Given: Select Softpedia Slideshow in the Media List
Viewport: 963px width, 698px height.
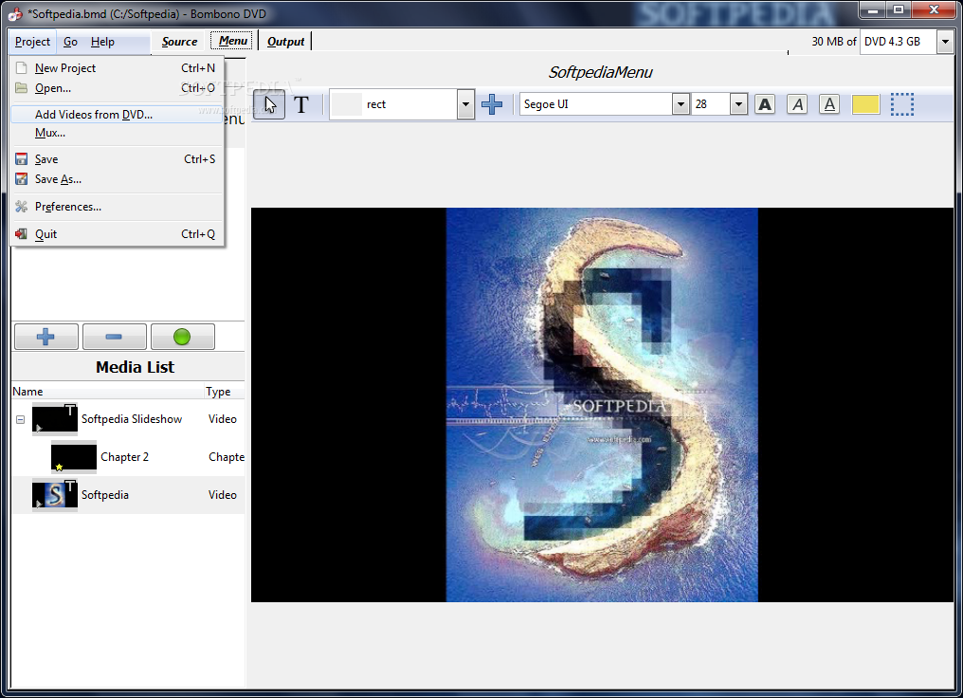Looking at the screenshot, I should (x=128, y=419).
